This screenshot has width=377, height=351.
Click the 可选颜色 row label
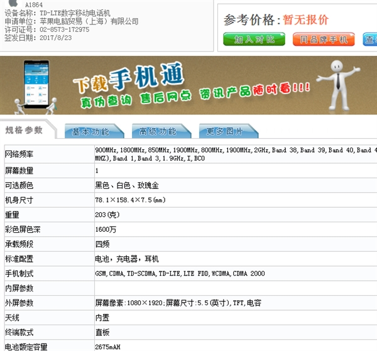[19, 185]
